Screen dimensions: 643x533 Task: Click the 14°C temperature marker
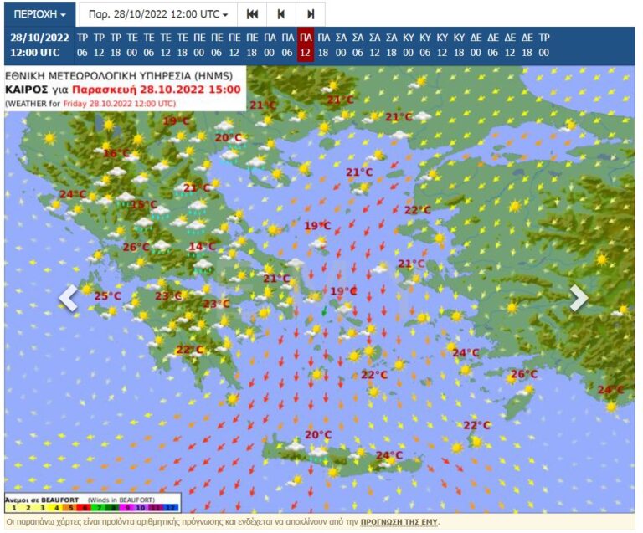point(202,247)
